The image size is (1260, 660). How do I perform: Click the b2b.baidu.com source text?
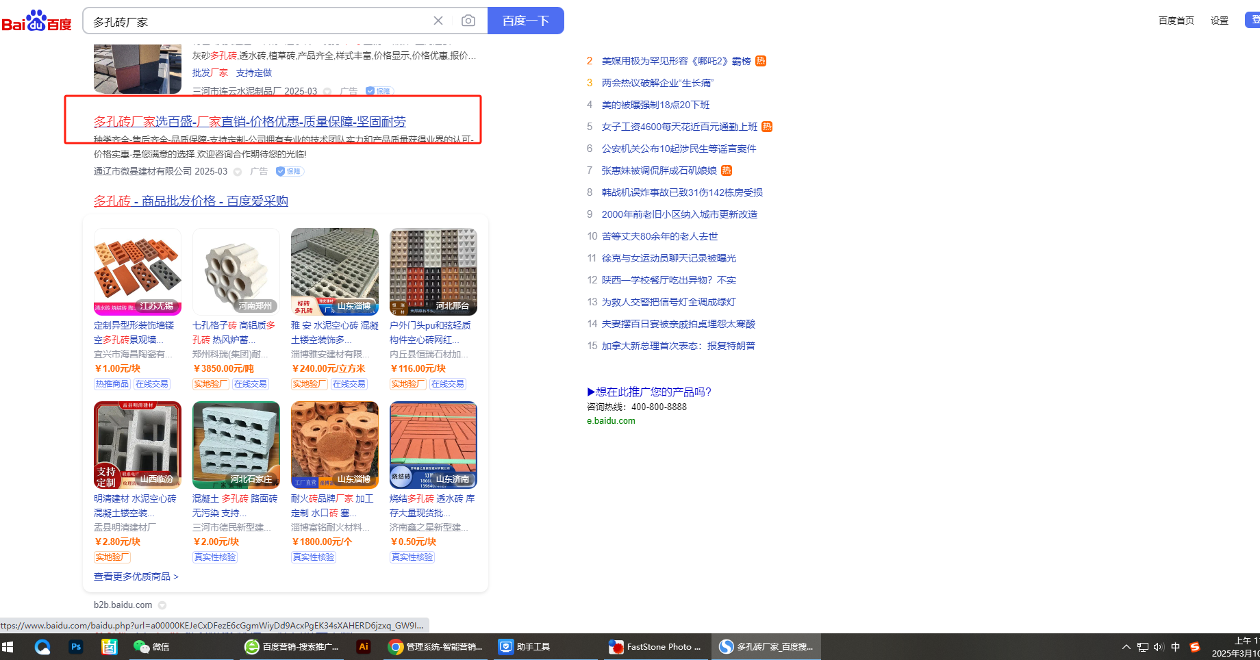[123, 605]
